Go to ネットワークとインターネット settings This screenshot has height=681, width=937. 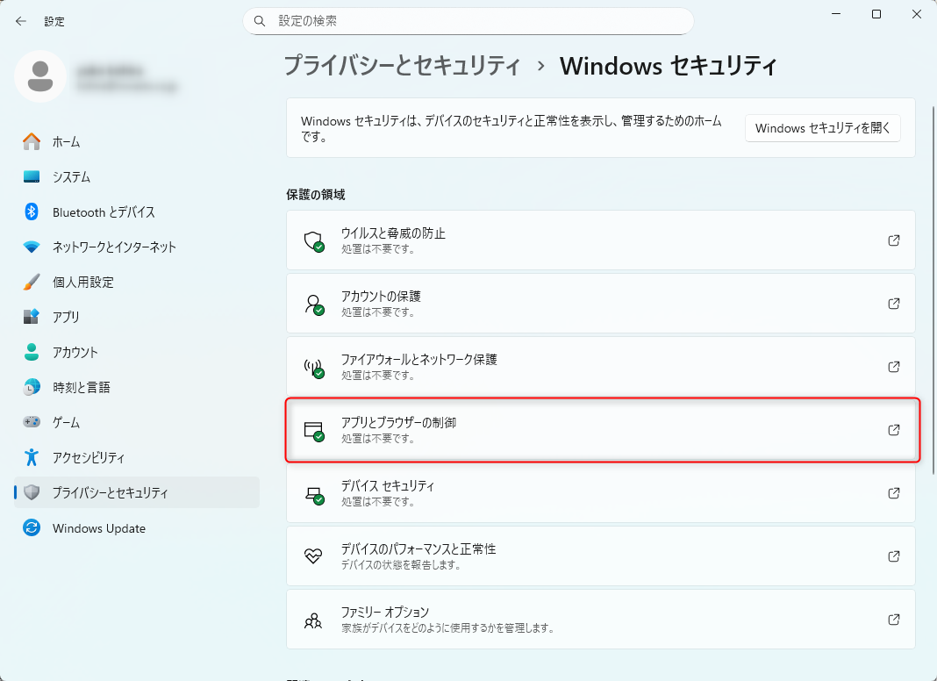pos(137,247)
